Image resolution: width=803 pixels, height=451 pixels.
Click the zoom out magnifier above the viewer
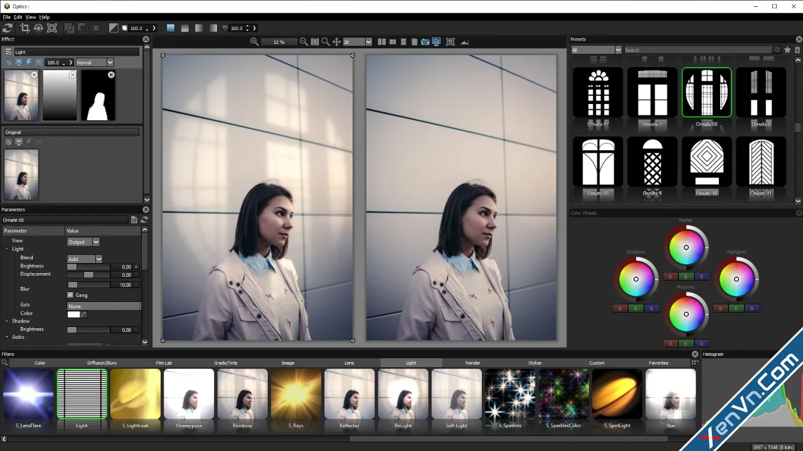304,42
